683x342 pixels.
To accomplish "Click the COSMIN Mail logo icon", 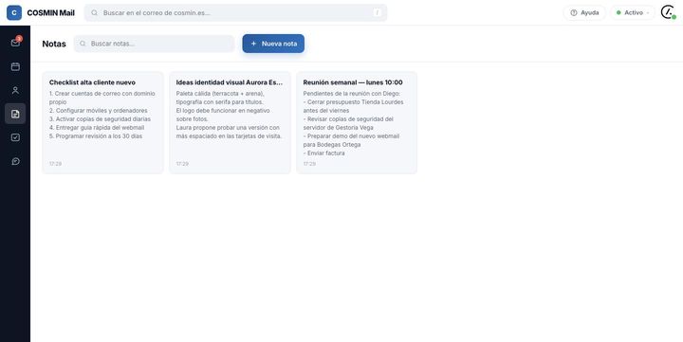I will click(14, 12).
